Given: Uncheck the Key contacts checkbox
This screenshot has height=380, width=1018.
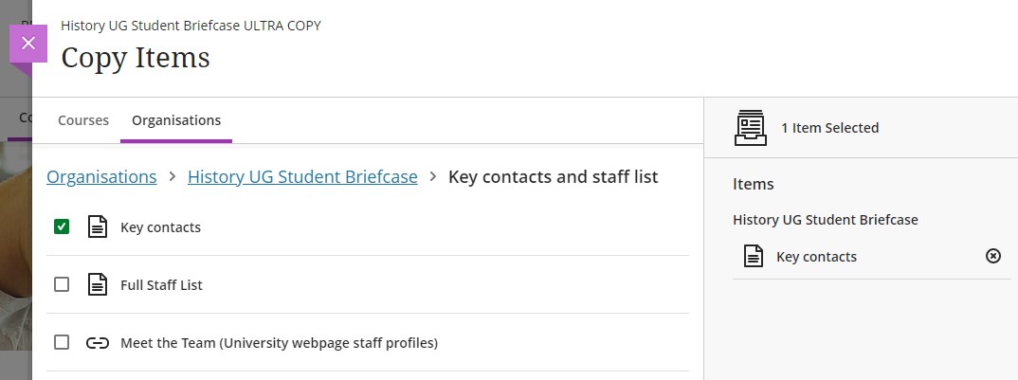Looking at the screenshot, I should [x=62, y=226].
